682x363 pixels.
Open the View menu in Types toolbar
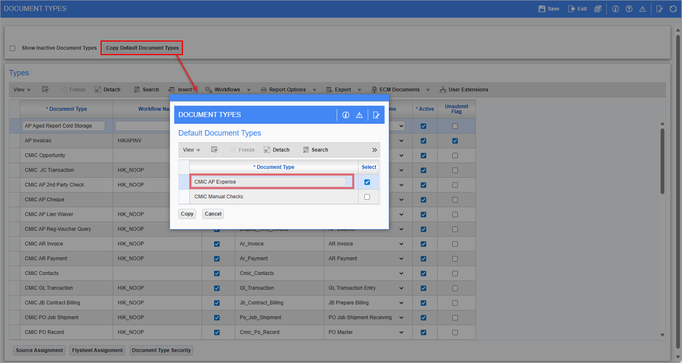[22, 90]
